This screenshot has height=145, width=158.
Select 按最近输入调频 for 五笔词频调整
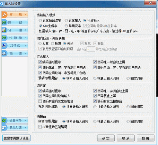click(x=106, y=107)
